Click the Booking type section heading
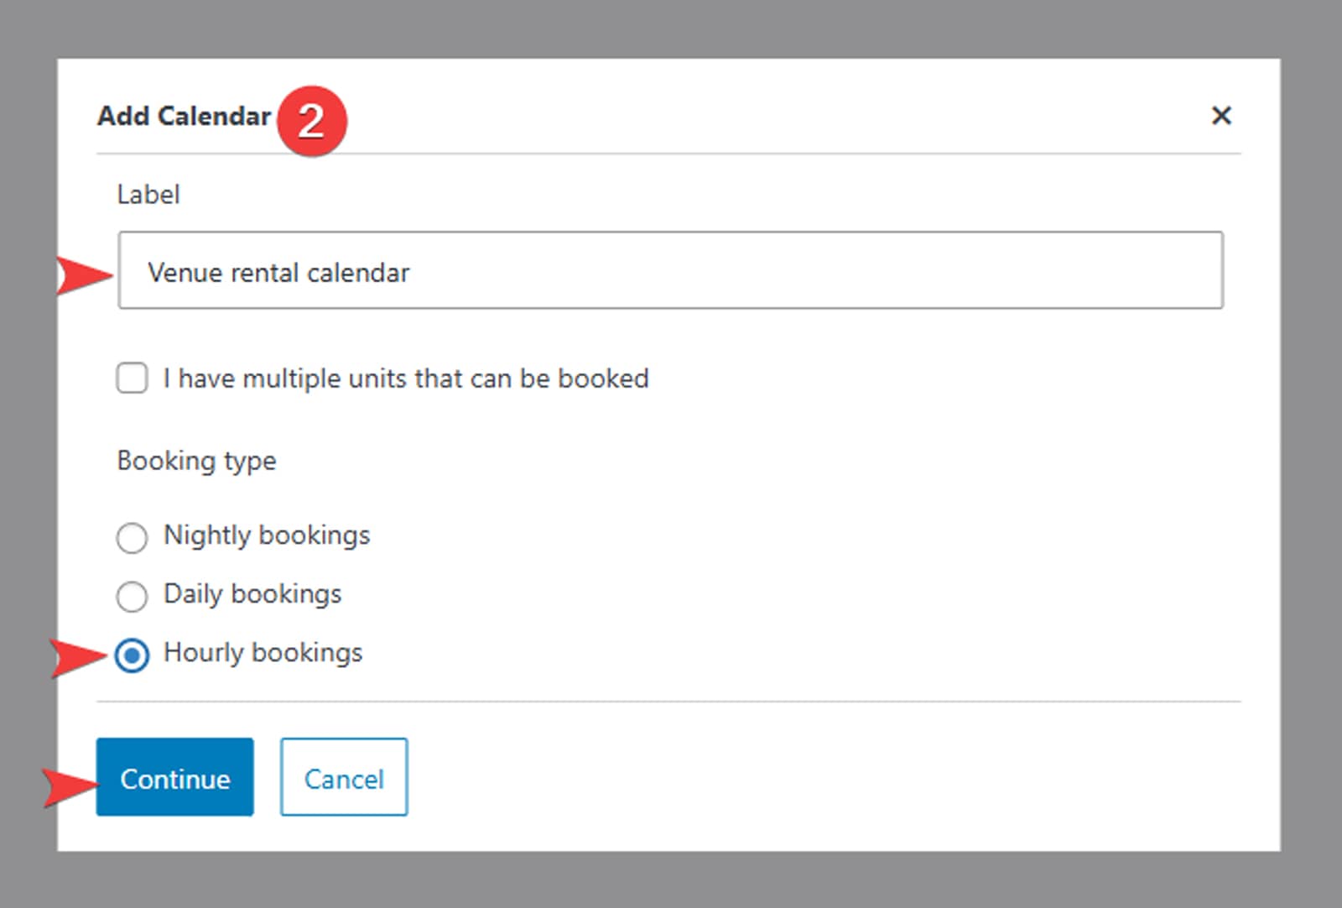The height and width of the screenshot is (908, 1342). click(x=196, y=461)
